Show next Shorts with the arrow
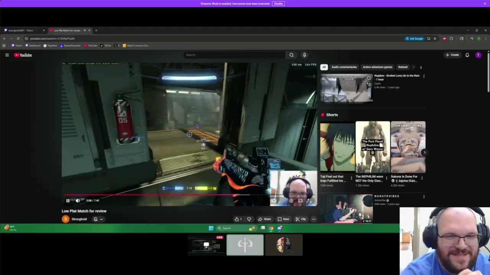This screenshot has height=275, width=490. (424, 152)
